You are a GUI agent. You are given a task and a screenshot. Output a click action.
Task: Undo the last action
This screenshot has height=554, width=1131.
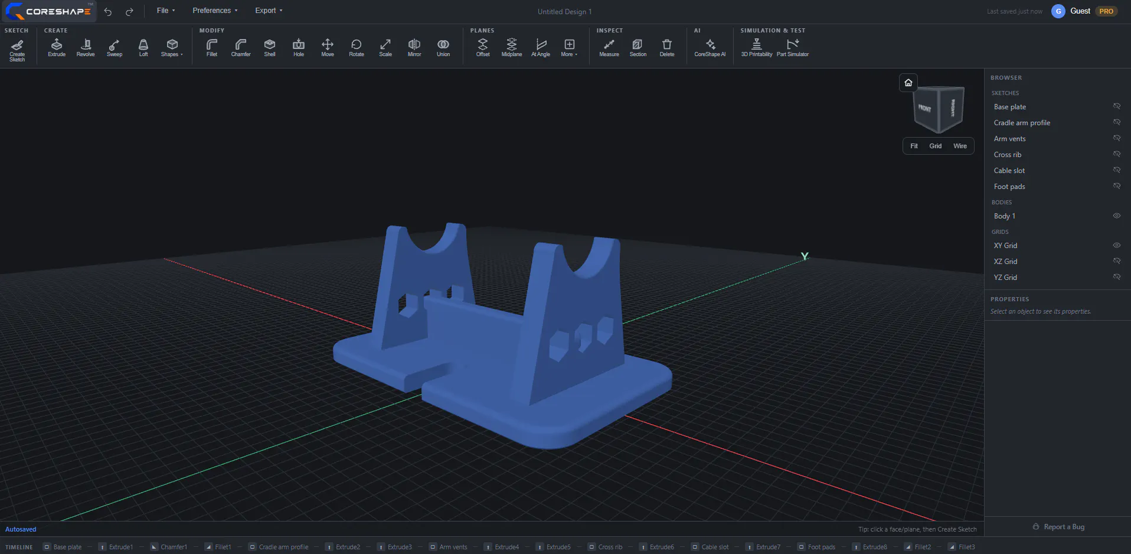108,11
